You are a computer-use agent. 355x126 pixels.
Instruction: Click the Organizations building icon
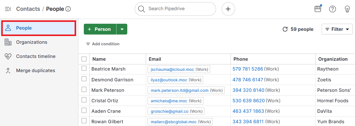[8, 42]
